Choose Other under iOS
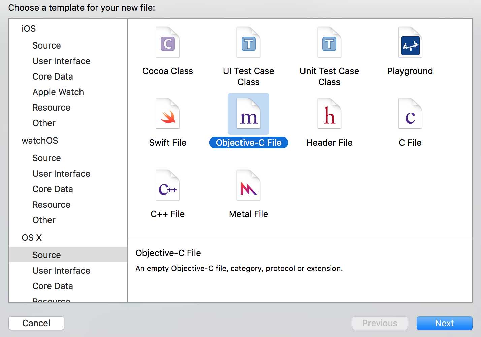 click(x=44, y=123)
